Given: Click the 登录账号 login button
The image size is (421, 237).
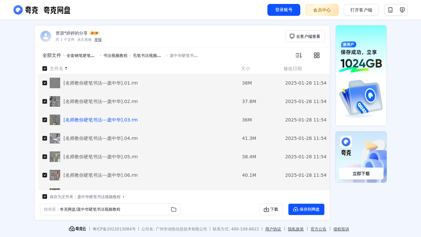Looking at the screenshot, I should coord(284,10).
